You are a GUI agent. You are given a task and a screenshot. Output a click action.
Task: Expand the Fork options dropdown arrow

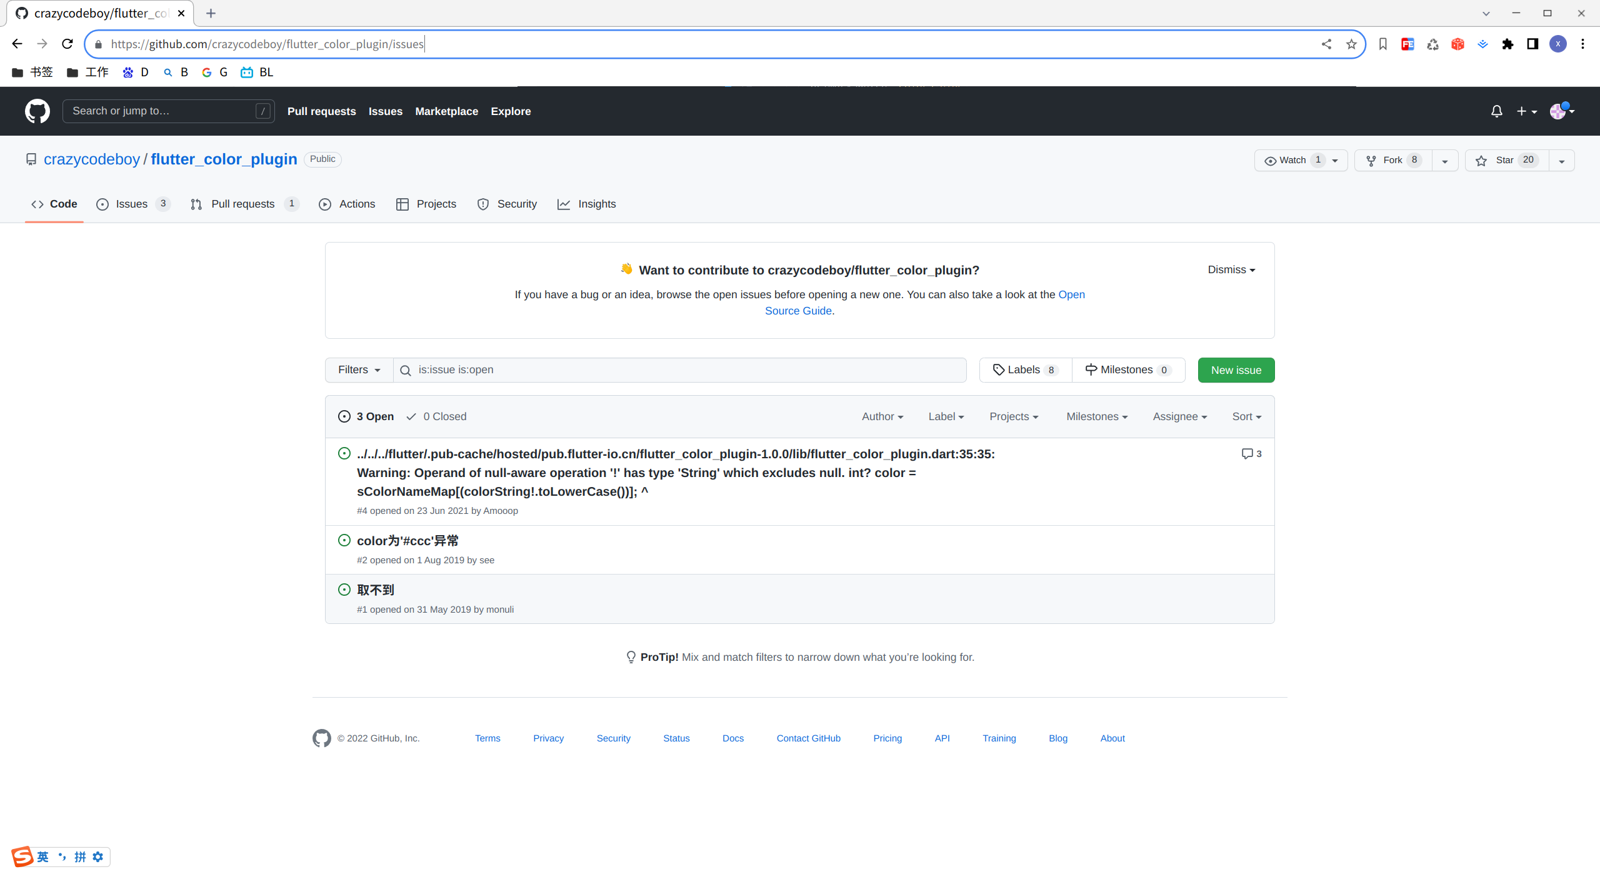point(1445,161)
